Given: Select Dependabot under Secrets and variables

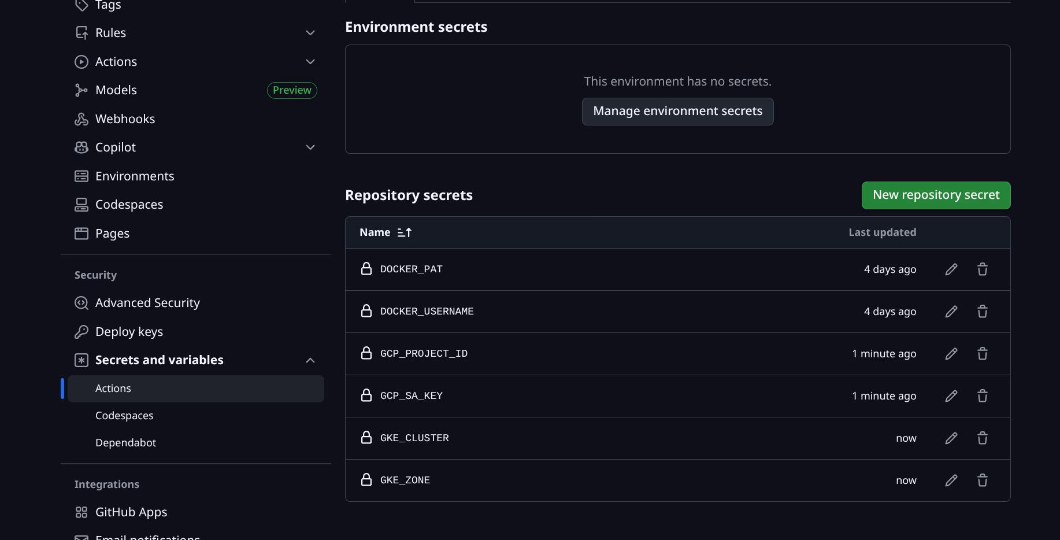Looking at the screenshot, I should pyautogui.click(x=125, y=442).
